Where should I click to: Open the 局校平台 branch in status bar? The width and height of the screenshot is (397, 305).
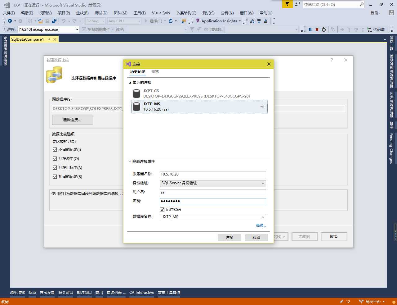pyautogui.click(x=372, y=302)
